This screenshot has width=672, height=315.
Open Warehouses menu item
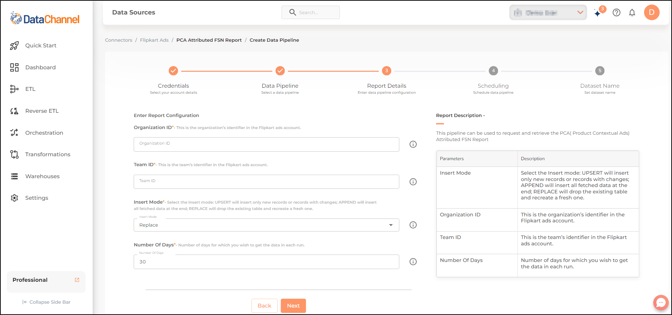click(42, 176)
